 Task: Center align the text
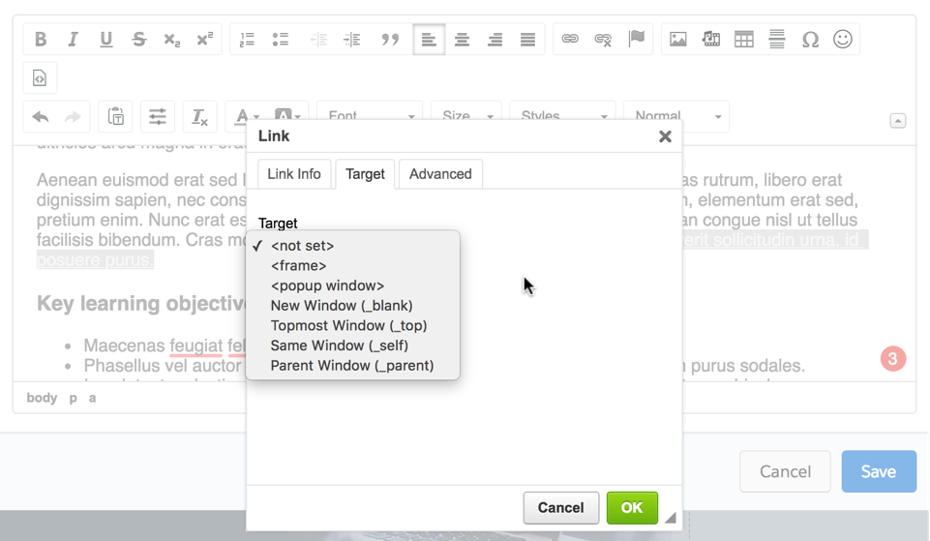[x=463, y=40]
